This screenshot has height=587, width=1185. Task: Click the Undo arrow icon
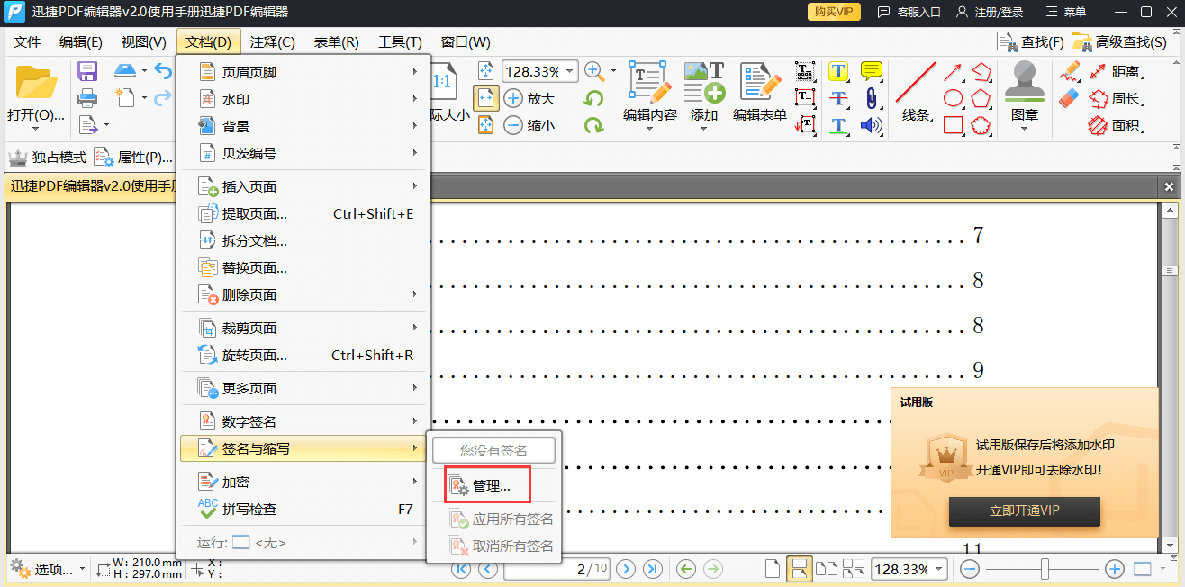(x=163, y=71)
